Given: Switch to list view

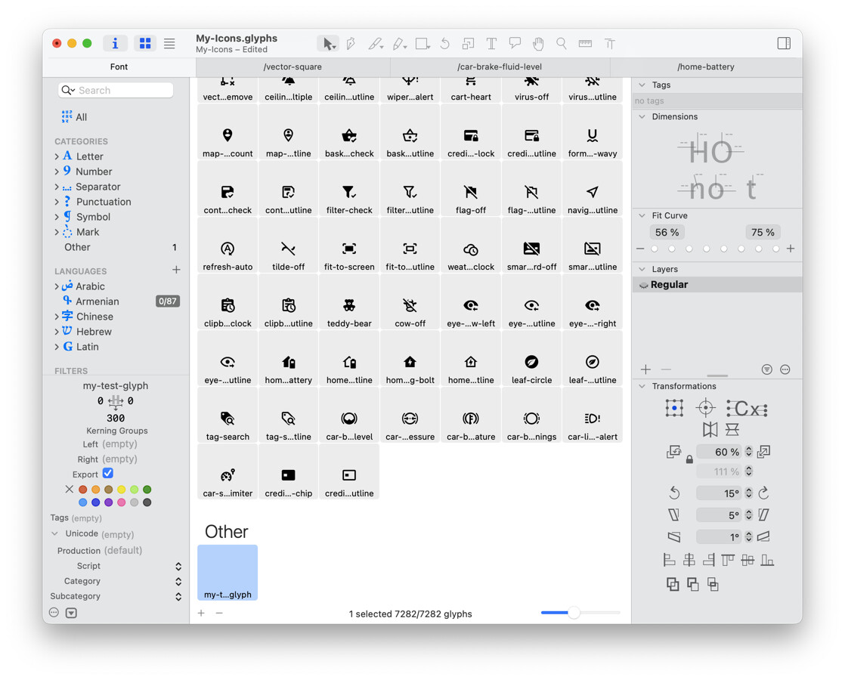Looking at the screenshot, I should pos(169,44).
